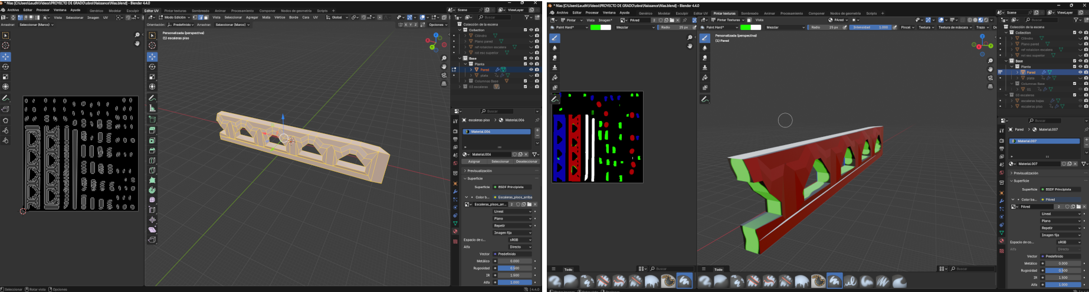Viewport: 1089px width, 292px height.
Task: Toggle visibility of Planta collection, right outliner
Action: point(1080,67)
